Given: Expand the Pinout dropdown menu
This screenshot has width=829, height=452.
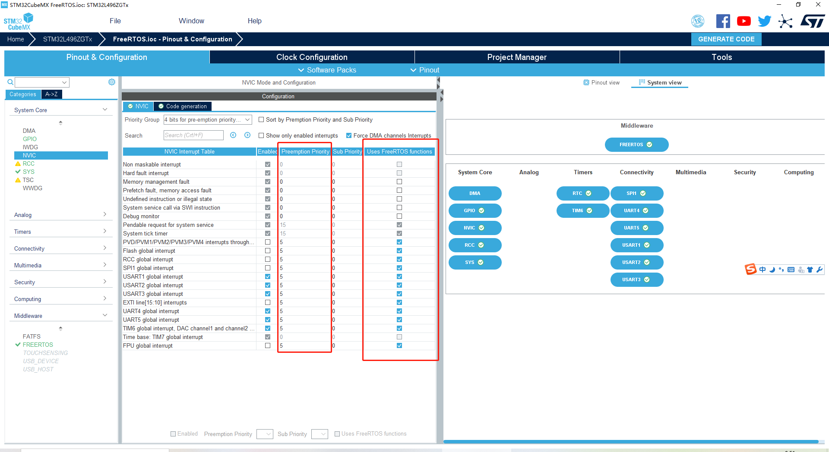Looking at the screenshot, I should pos(424,70).
